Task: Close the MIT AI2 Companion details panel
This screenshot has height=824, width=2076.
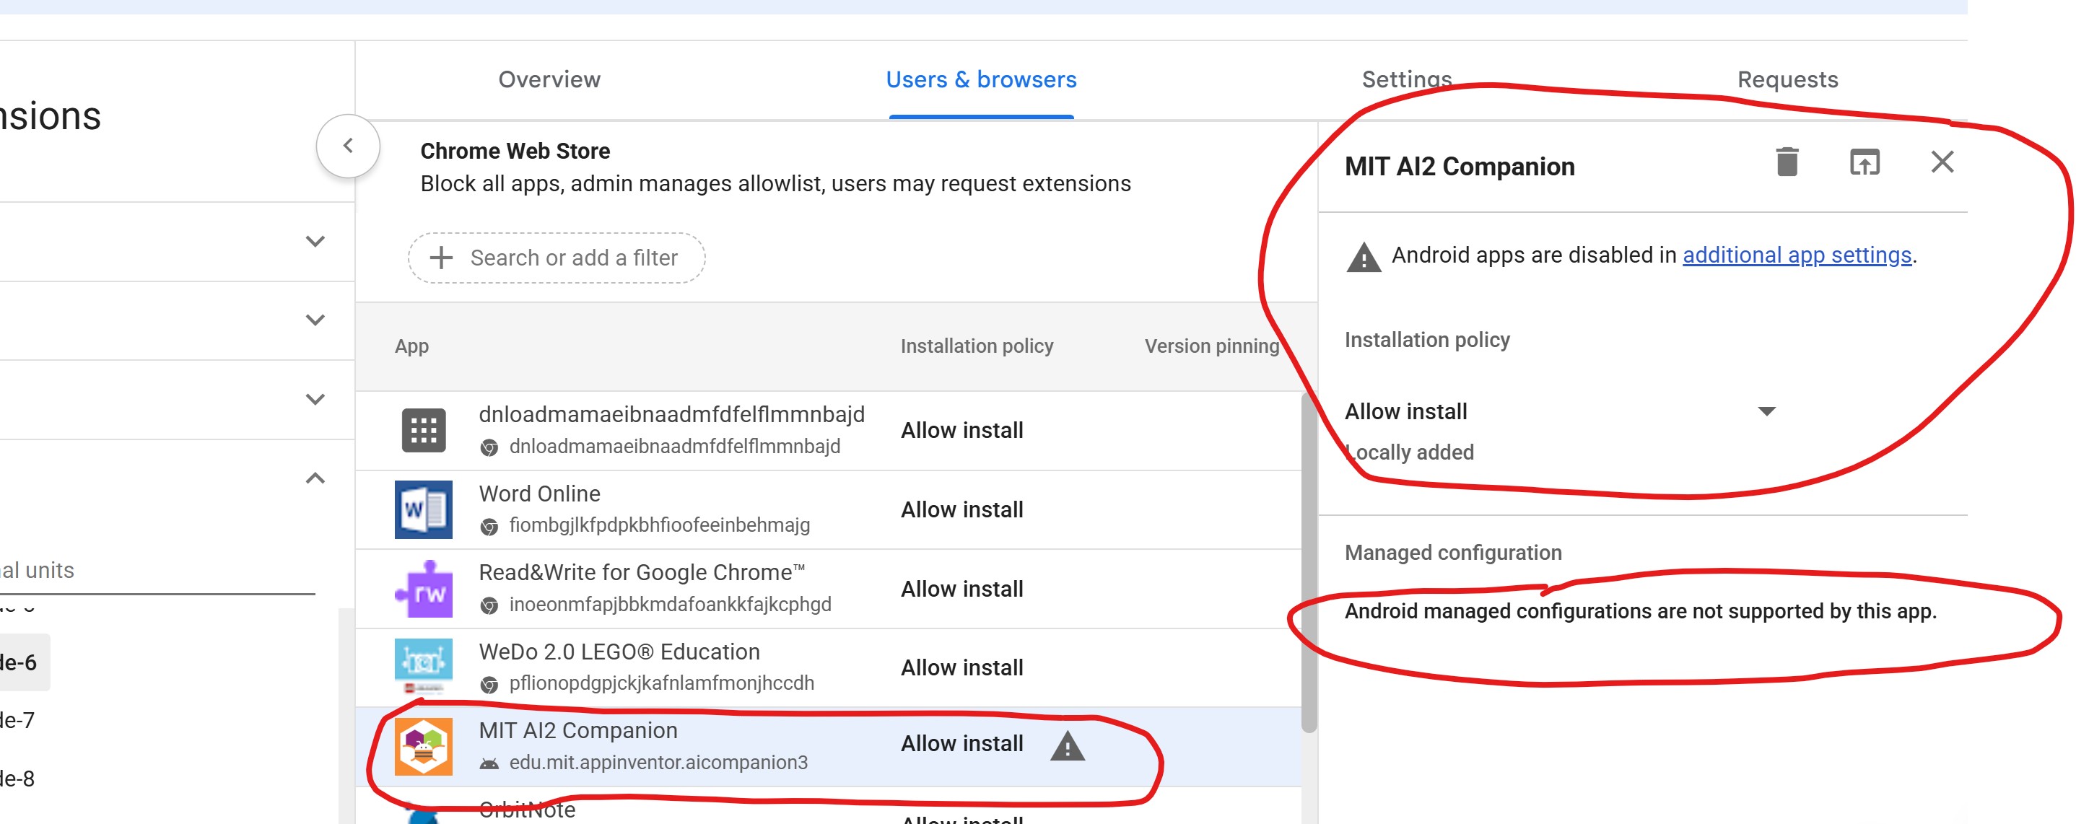Action: [x=1942, y=162]
